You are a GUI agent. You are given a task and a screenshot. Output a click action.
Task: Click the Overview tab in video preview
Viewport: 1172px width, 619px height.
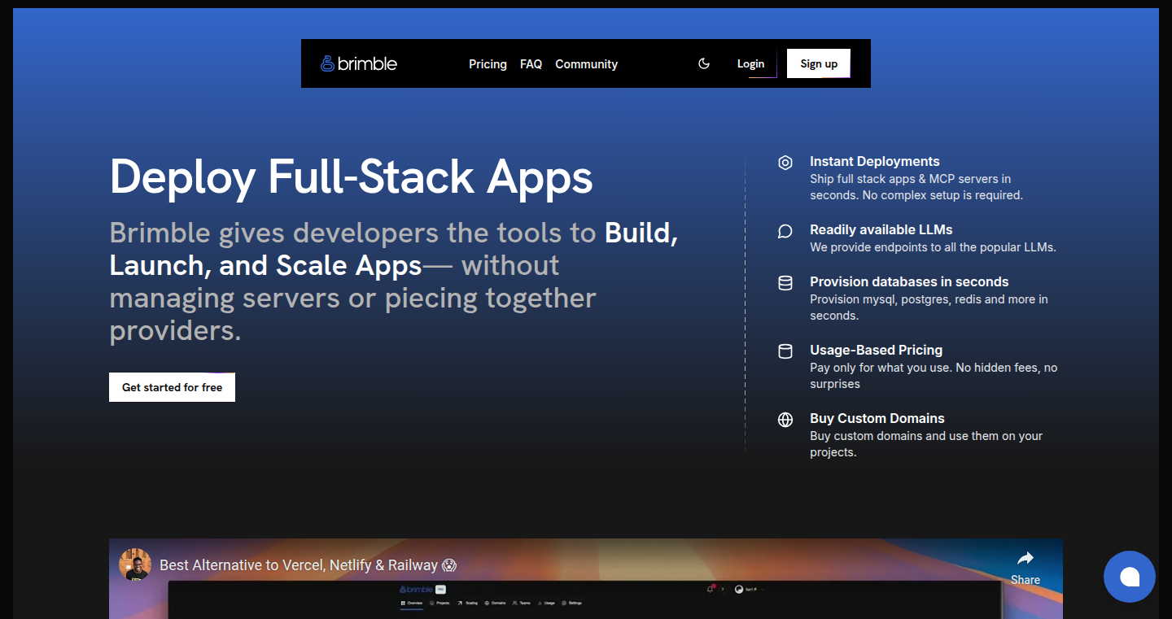click(411, 603)
